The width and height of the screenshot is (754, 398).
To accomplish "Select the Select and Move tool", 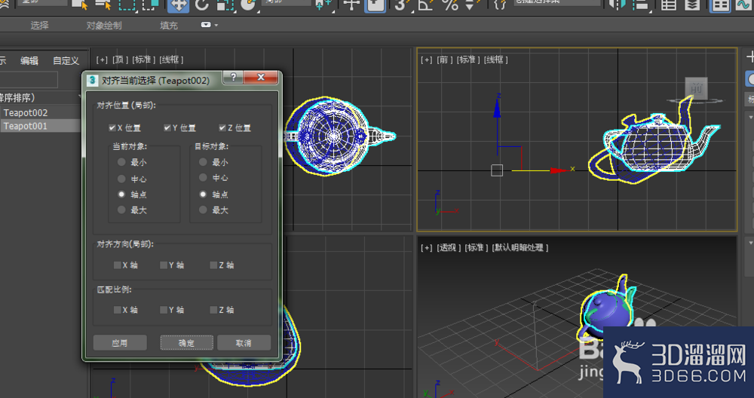I will coord(179,5).
